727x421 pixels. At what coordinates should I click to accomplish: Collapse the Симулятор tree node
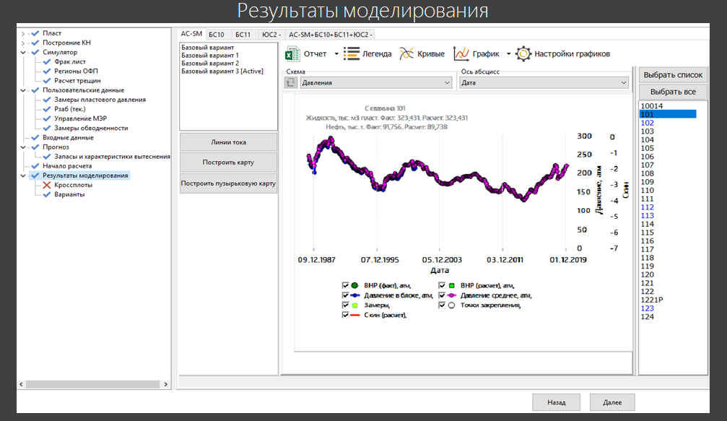pos(22,53)
